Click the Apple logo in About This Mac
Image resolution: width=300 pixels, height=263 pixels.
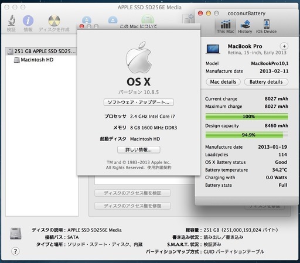[x=139, y=57]
